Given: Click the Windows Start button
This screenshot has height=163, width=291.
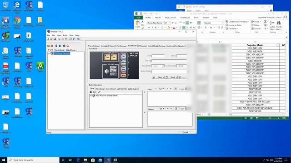Looking at the screenshot, I should [4, 160].
